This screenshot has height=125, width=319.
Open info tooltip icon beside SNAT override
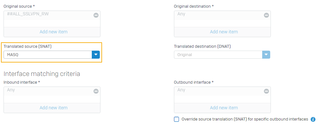pyautogui.click(x=313, y=119)
